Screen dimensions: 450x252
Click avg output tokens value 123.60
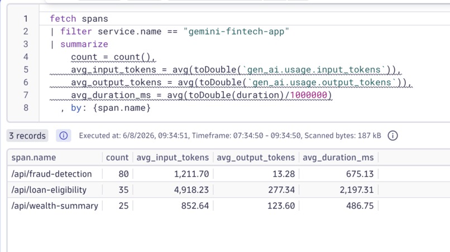pyautogui.click(x=281, y=206)
